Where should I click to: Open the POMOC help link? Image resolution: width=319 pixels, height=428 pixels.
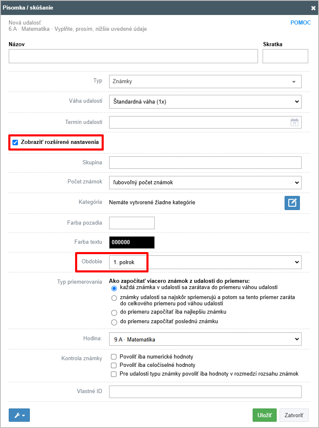300,22
